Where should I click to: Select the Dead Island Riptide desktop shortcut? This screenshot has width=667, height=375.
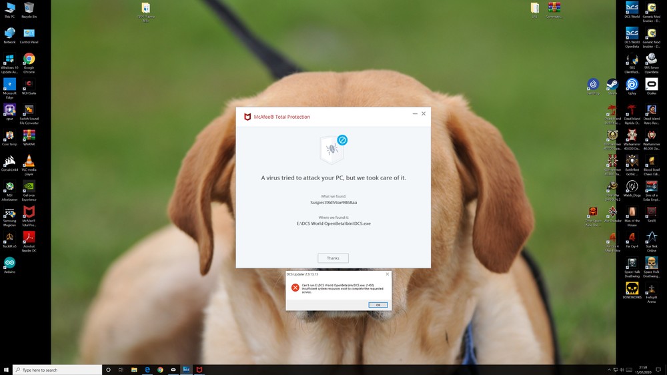point(632,115)
